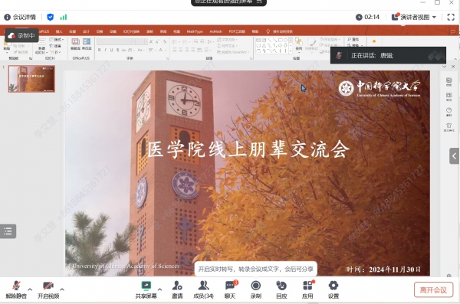Screen dimensions: 460x304
Task: Open 会议详情 meeting details
Action: (20, 18)
